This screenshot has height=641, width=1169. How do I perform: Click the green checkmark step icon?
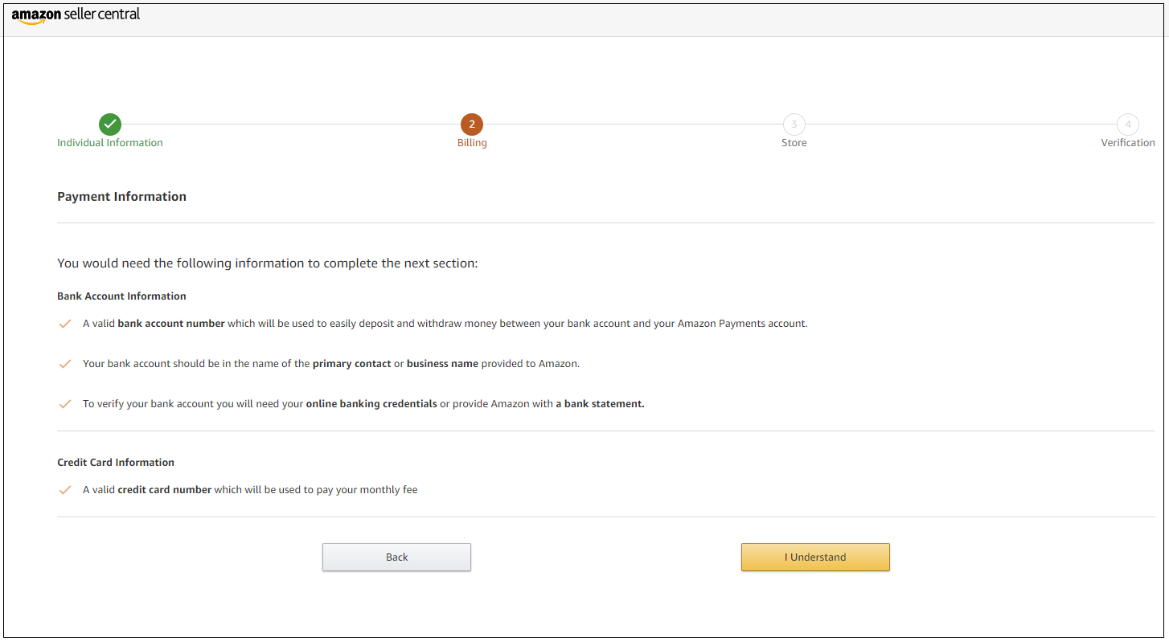[110, 125]
